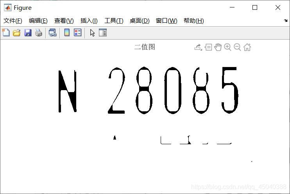Click the 二值图 axes title

coord(145,47)
